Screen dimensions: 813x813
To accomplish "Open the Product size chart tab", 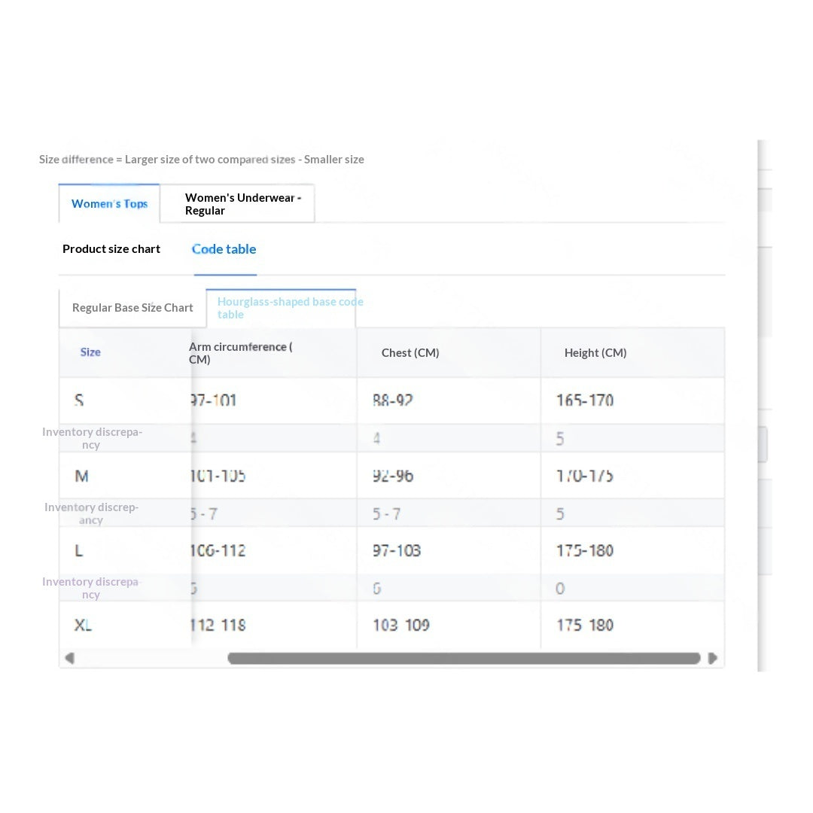I will click(x=111, y=249).
